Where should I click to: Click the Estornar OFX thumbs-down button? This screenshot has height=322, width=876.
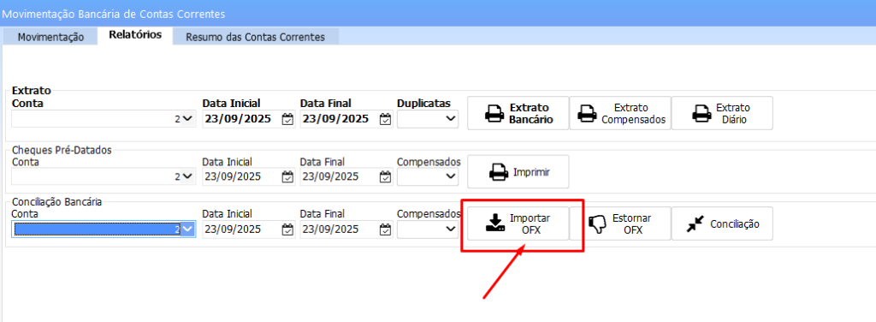(x=620, y=224)
